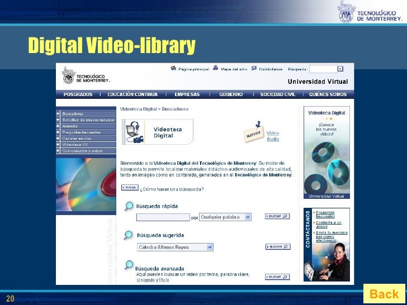
Task: Click the Universidad Virtual header text
Action: coord(318,82)
